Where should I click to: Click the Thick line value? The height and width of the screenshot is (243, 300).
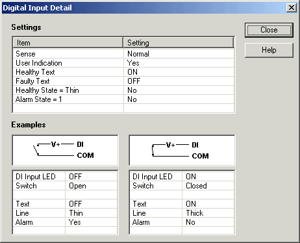click(x=195, y=213)
